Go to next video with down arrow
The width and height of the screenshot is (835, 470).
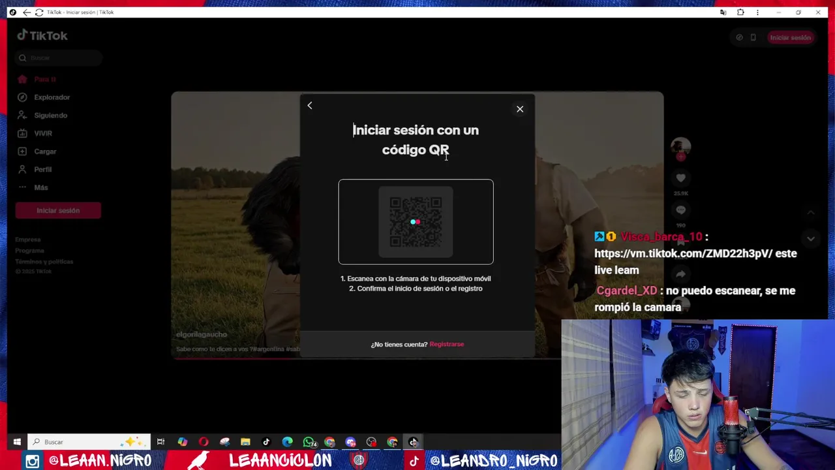810,239
